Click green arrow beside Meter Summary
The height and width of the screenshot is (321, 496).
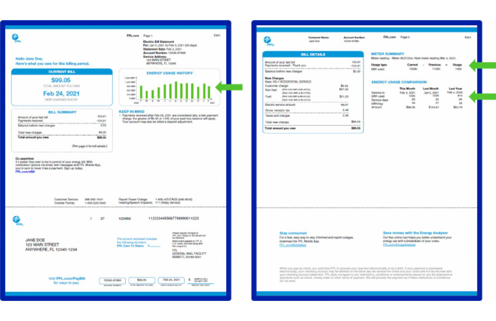pyautogui.click(x=482, y=65)
